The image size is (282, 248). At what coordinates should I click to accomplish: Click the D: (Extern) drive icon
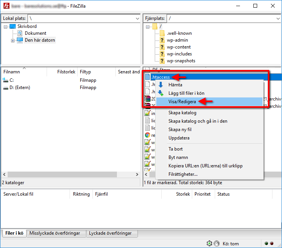(6, 88)
